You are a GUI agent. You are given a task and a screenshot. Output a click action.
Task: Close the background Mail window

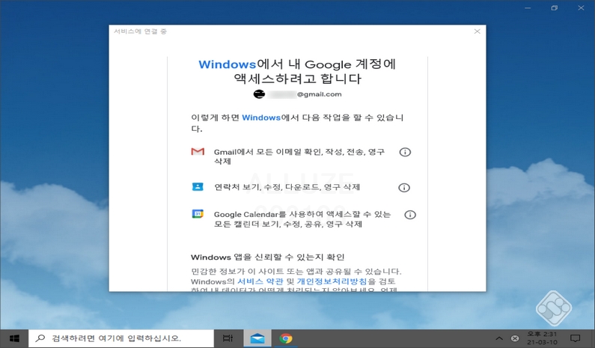(581, 7)
